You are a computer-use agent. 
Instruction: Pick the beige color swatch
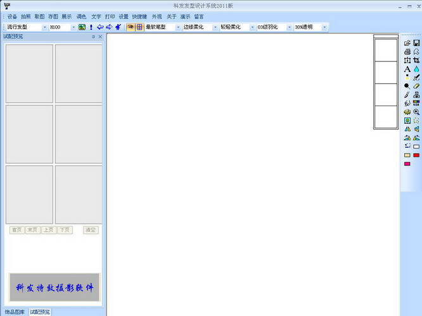pyautogui.click(x=407, y=155)
